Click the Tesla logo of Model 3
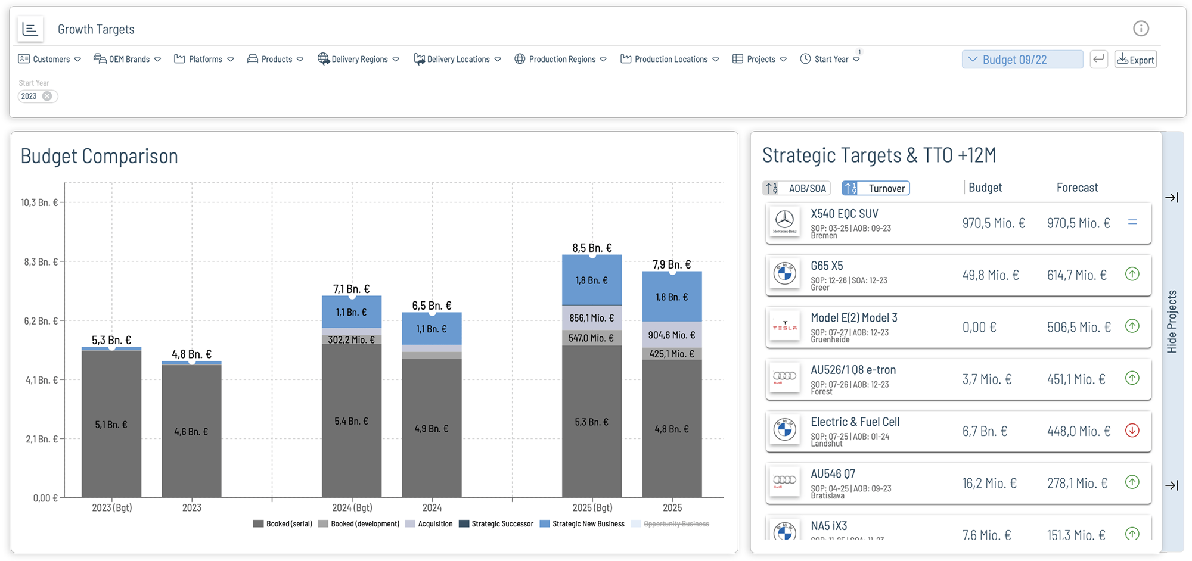Image resolution: width=1192 pixels, height=561 pixels. (x=784, y=326)
